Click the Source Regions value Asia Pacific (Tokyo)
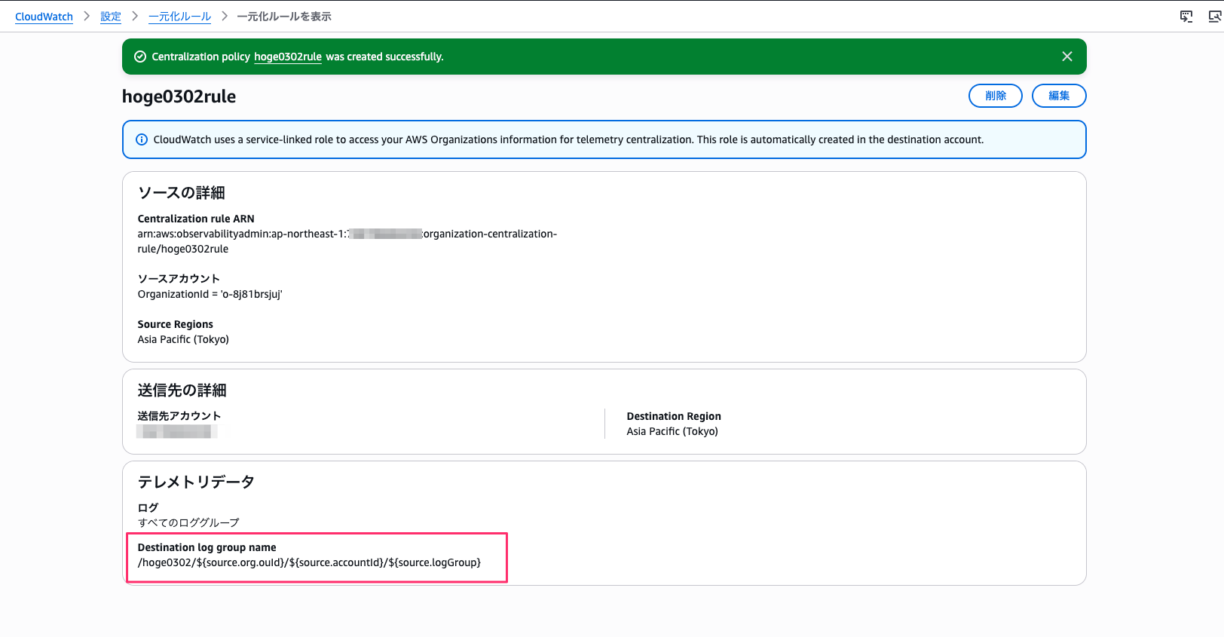This screenshot has height=637, width=1224. pyautogui.click(x=183, y=339)
